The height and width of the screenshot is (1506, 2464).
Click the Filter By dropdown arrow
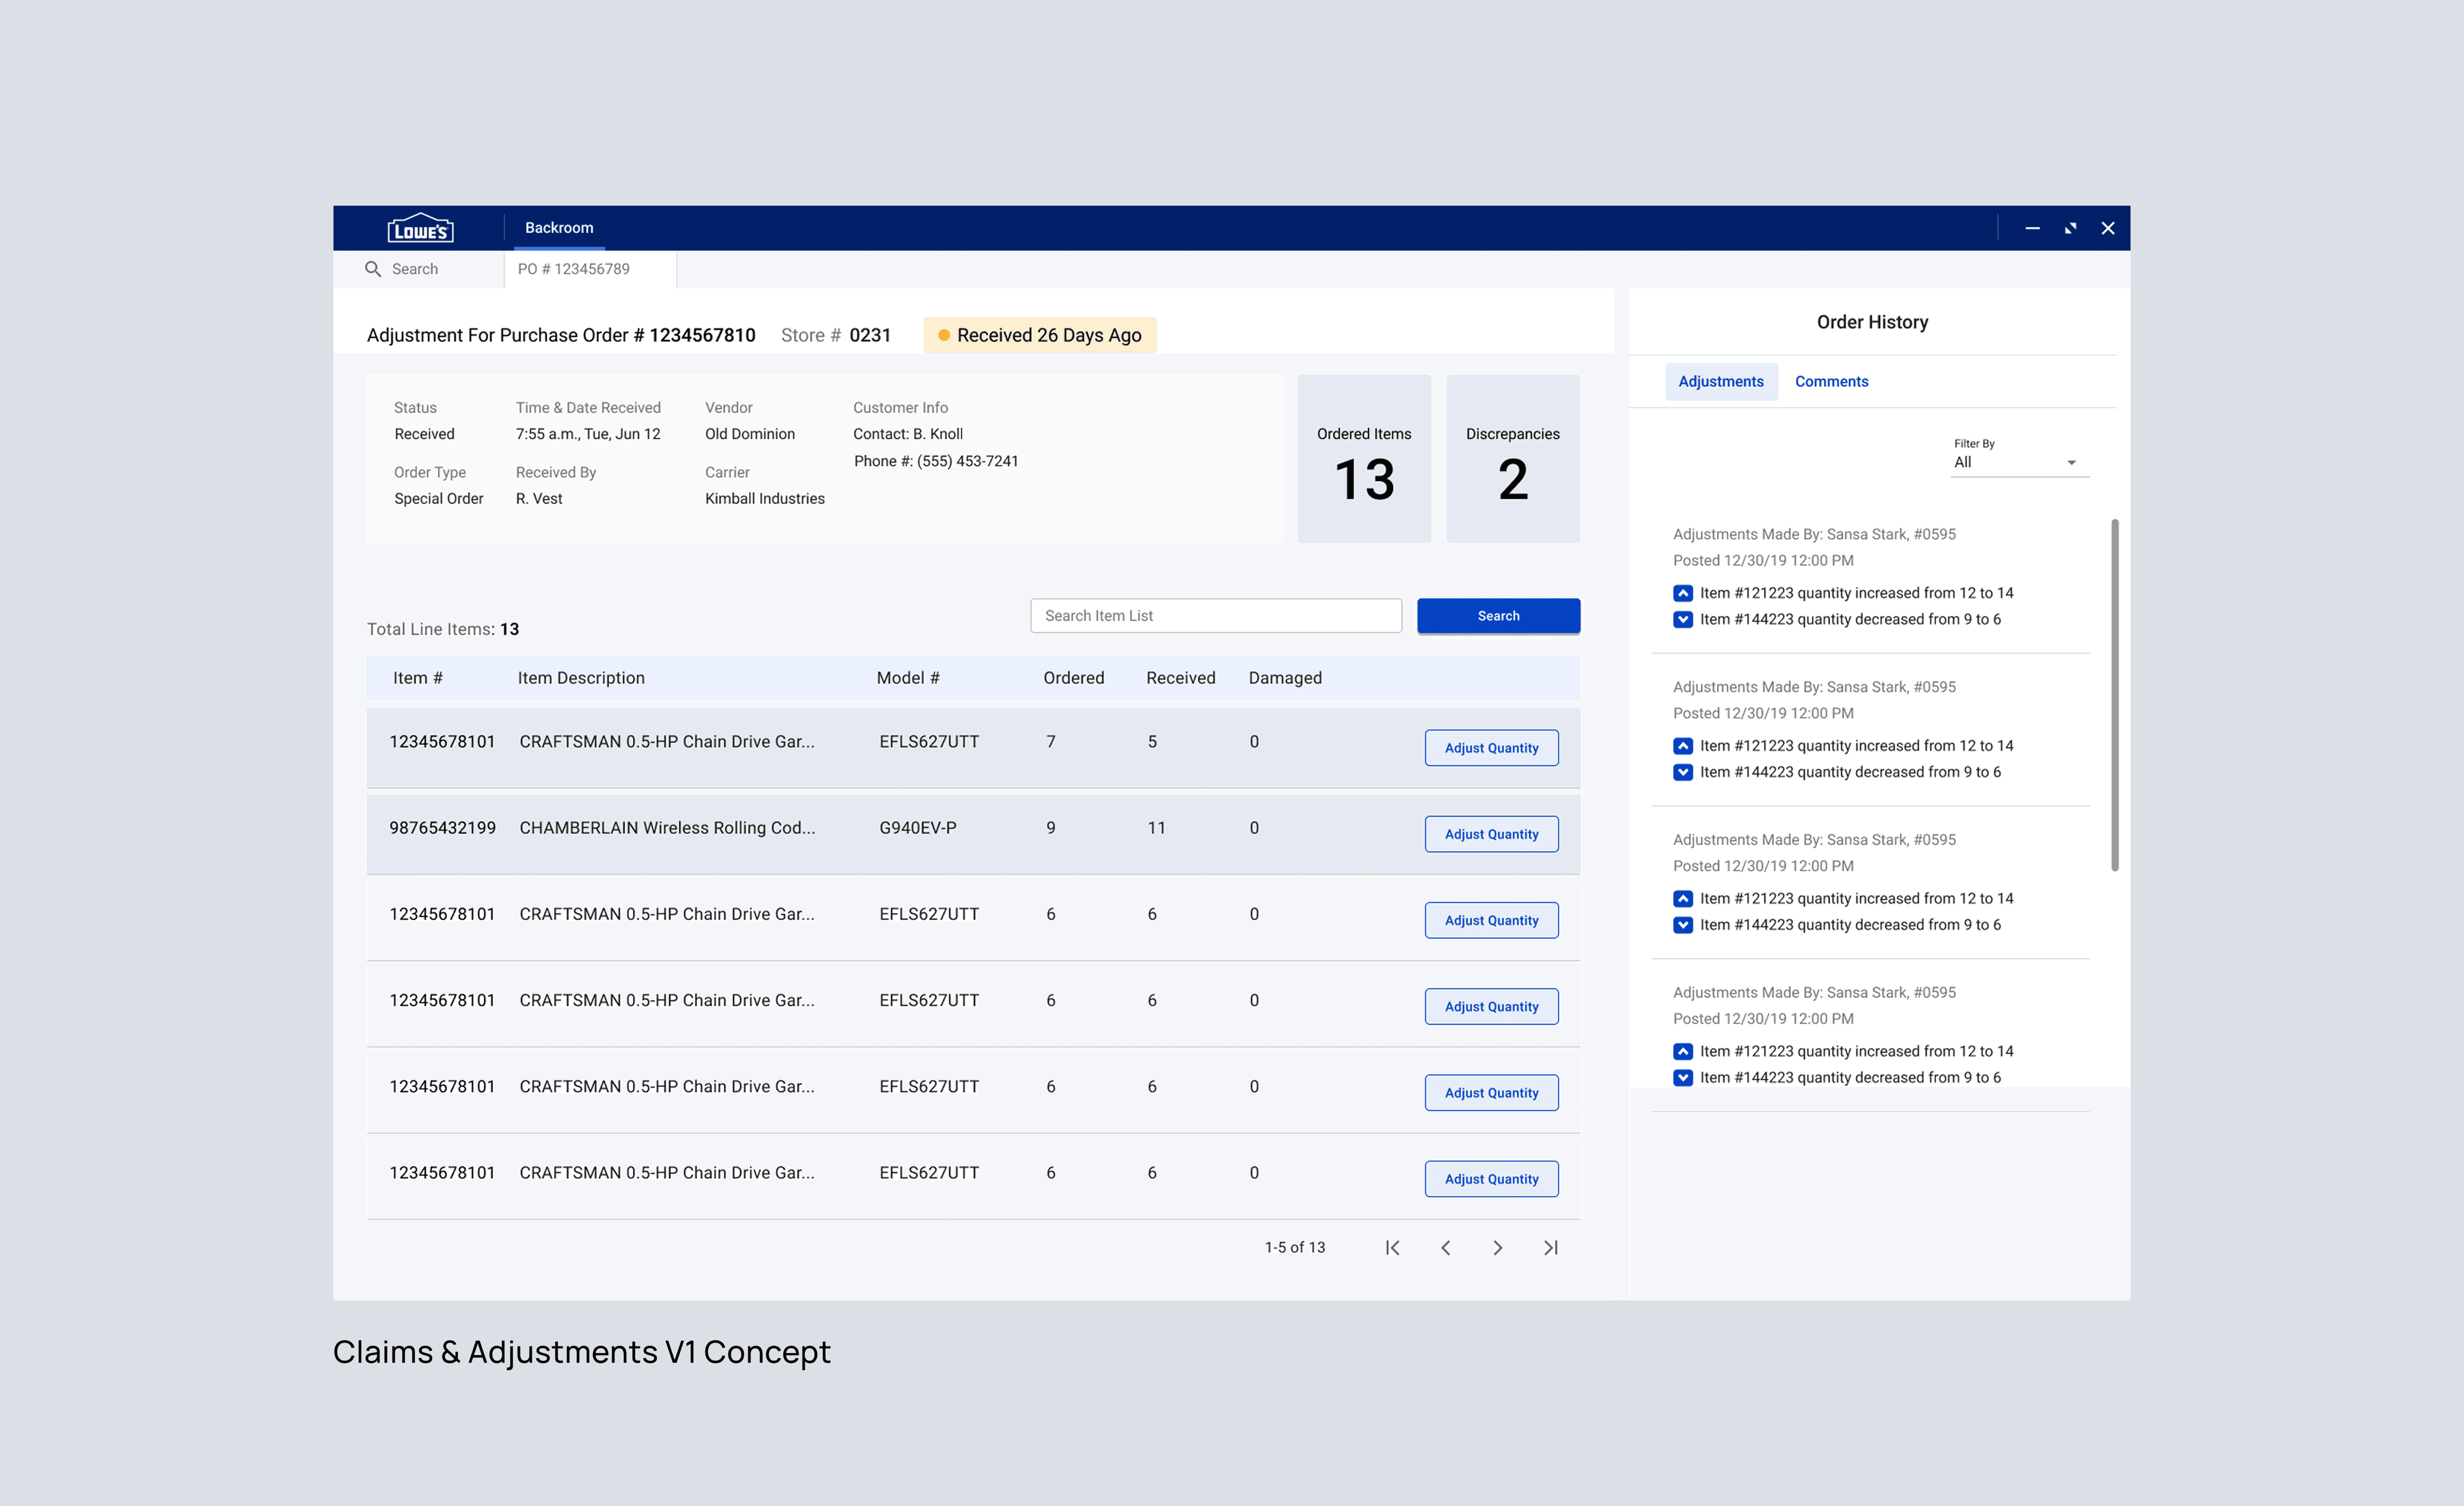[x=2071, y=463]
